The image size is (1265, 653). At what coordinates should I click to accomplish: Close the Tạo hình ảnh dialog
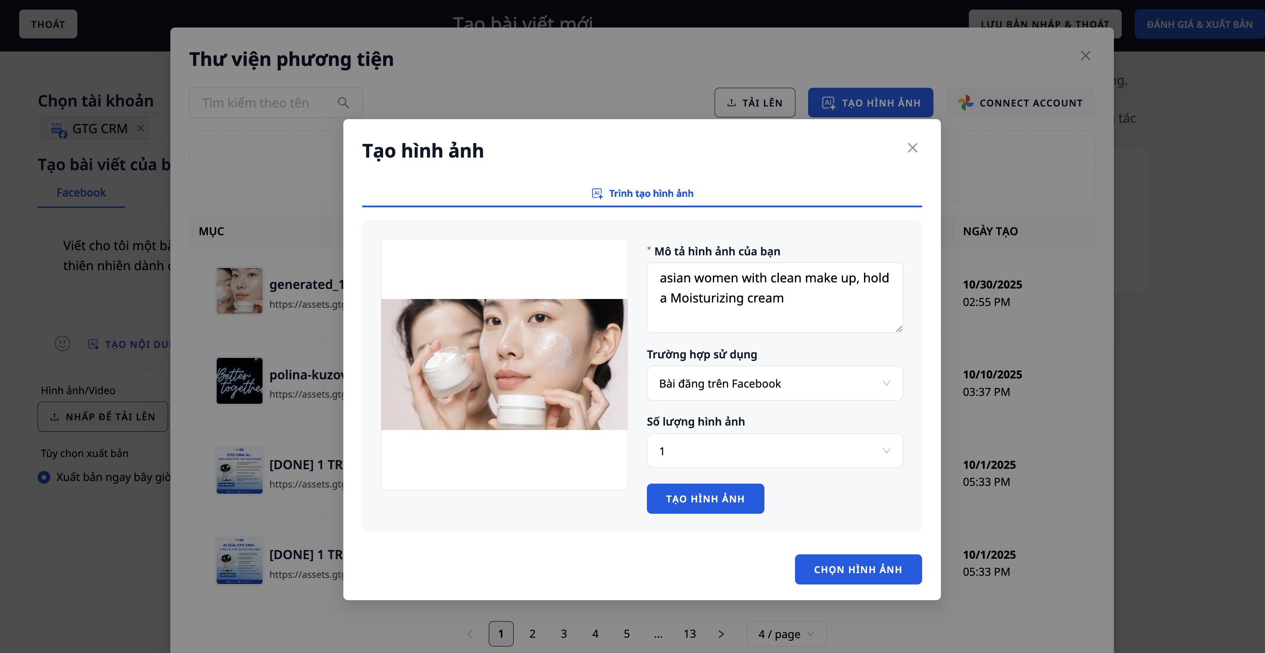tap(912, 148)
